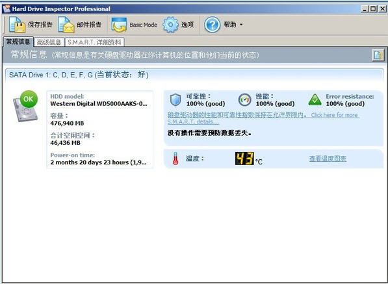Click the blue help question mark icon
Image resolution: width=388 pixels, height=284 pixels.
tap(212, 25)
